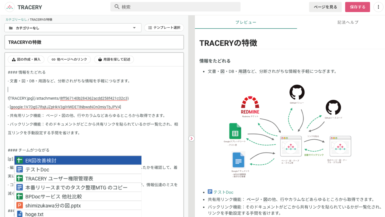The width and height of the screenshot is (385, 217).
Task: Open the カテゴリーなし category dropdown
Action: pyautogui.click(x=73, y=28)
